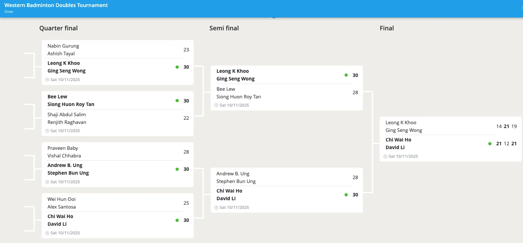Click the clock icon on the first semifinal card
Screen dimensions: 523x243
point(216,105)
